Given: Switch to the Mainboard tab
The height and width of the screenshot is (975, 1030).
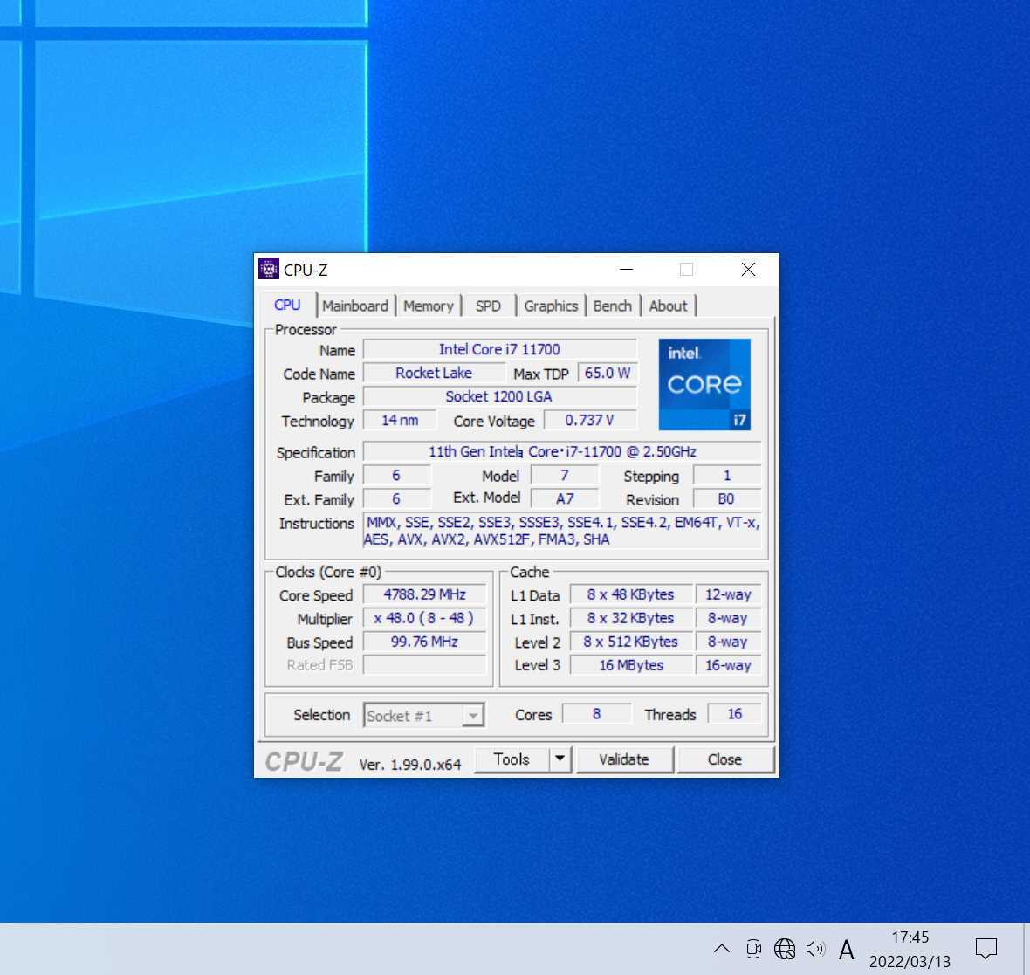Looking at the screenshot, I should pyautogui.click(x=355, y=306).
